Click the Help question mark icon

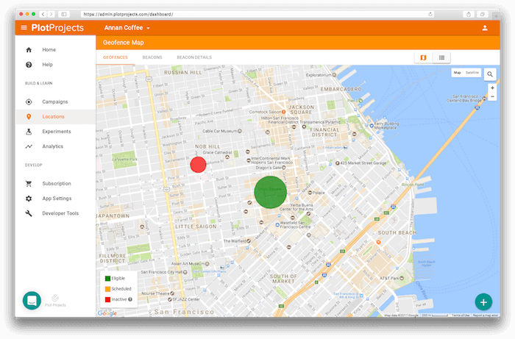[x=29, y=65]
